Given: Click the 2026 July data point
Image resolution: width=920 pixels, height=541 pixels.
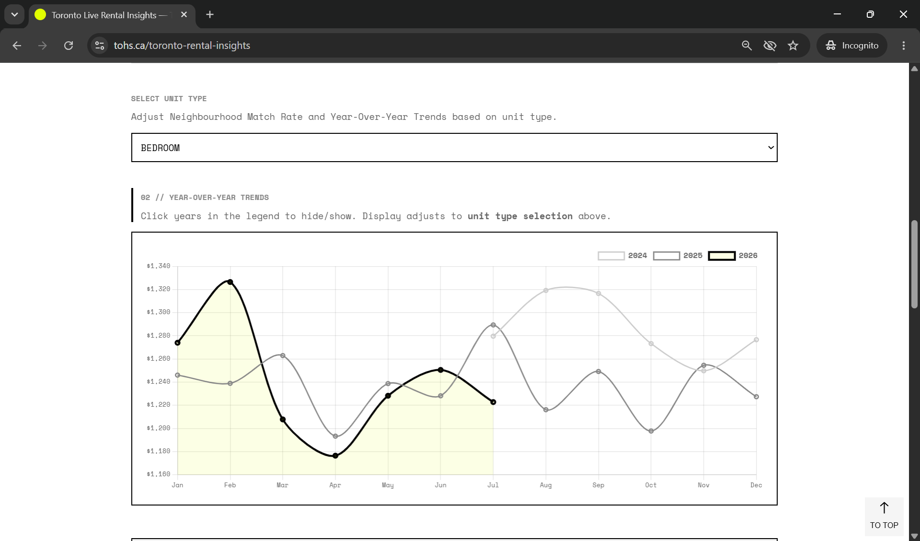Looking at the screenshot, I should pos(494,402).
